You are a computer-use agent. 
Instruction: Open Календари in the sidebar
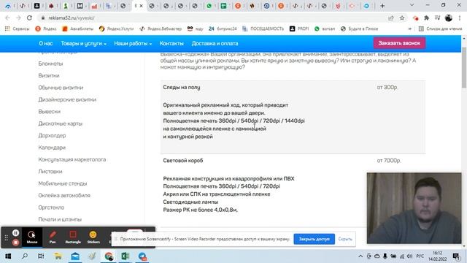point(52,148)
